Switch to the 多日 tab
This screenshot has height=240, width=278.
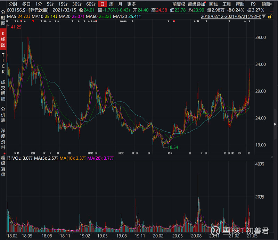point(26,4)
